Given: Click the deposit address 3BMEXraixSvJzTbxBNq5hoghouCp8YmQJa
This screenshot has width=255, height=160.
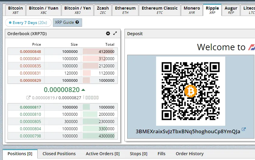Looking at the screenshot, I should (188, 131).
